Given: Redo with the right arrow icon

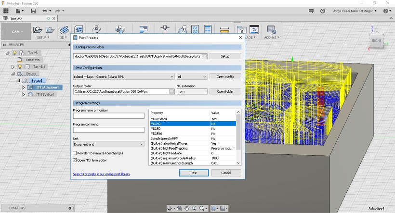Looking at the screenshot, I should tap(58, 11).
